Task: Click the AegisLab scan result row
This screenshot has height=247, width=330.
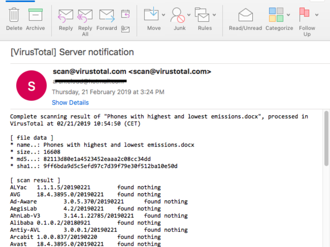Action: click(85, 209)
